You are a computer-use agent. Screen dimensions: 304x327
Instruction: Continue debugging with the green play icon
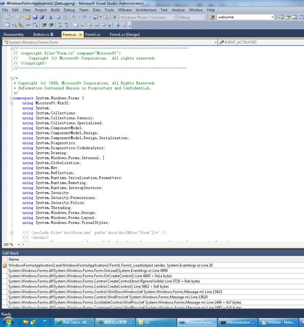[115, 17]
